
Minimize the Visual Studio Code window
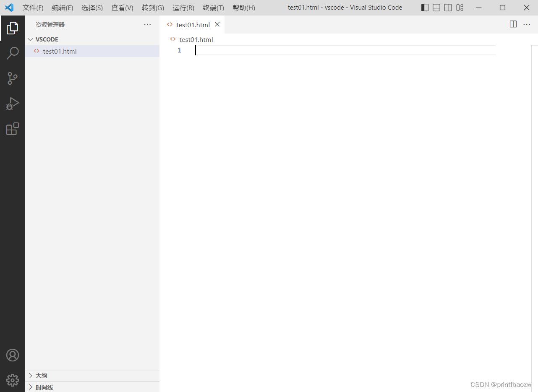[x=478, y=8]
